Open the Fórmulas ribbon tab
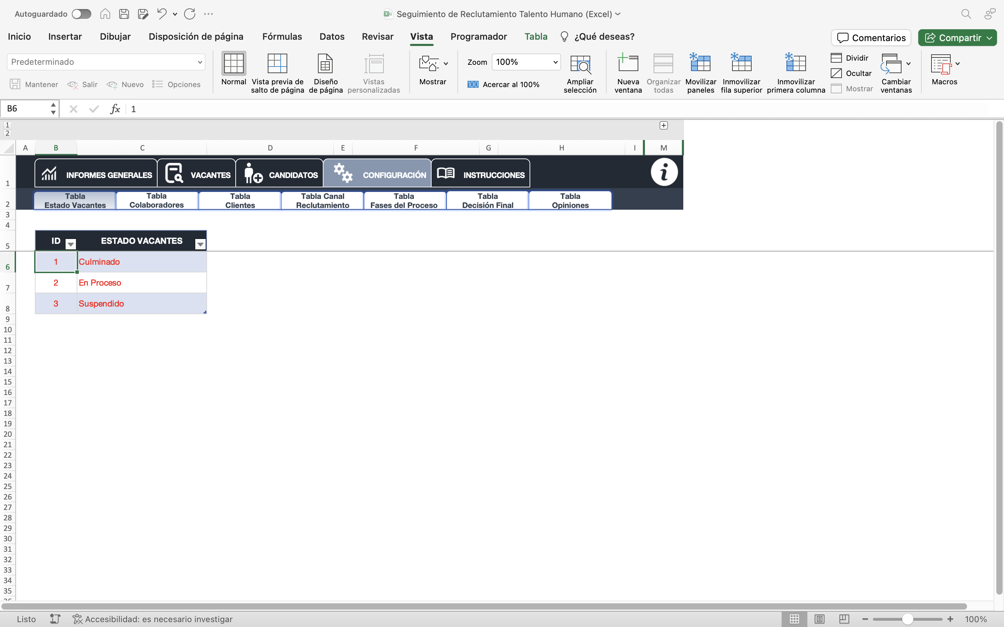The width and height of the screenshot is (1004, 627). [282, 37]
